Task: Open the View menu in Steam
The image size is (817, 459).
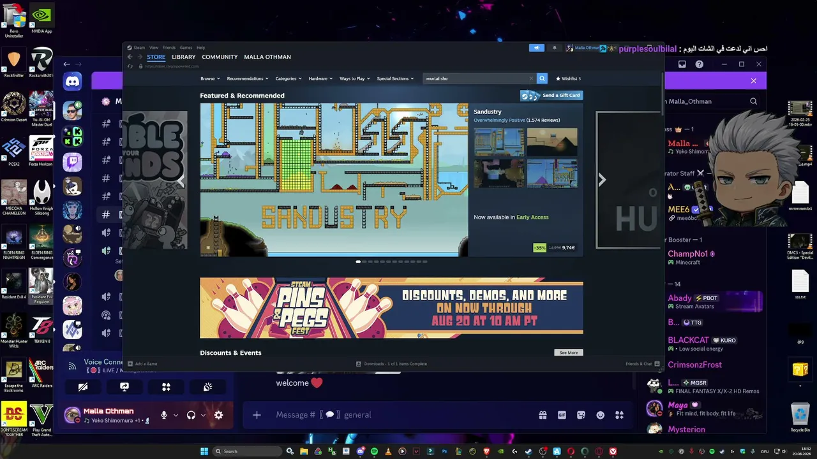Action: (154, 48)
